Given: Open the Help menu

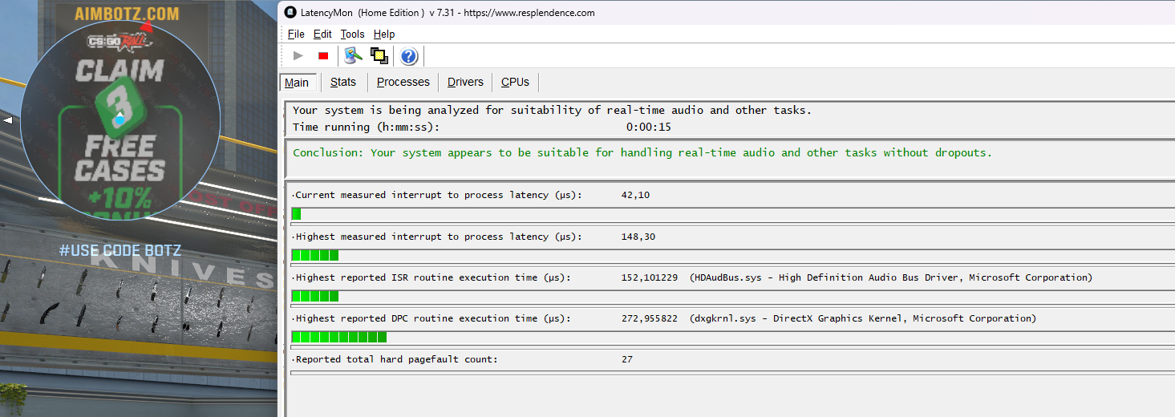Looking at the screenshot, I should 384,34.
